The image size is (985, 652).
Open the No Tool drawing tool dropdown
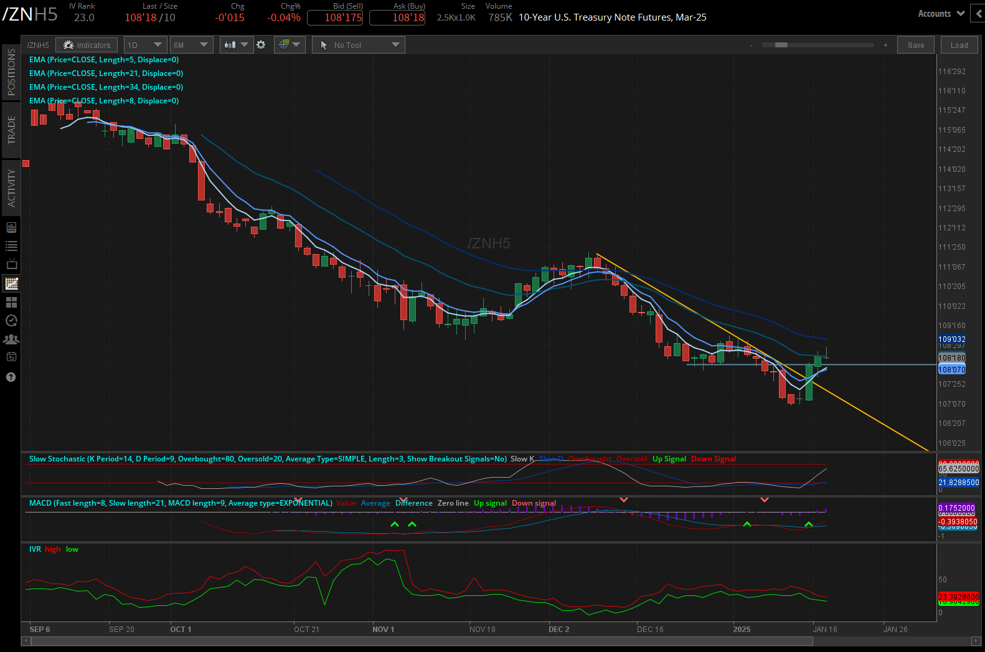[358, 45]
